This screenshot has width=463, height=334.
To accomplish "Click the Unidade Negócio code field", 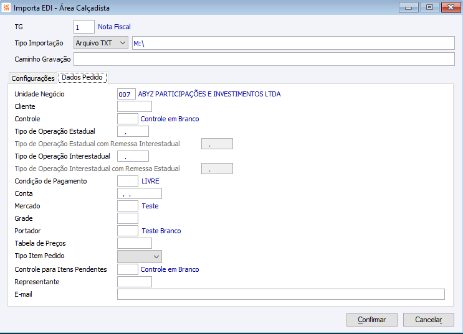I will point(126,94).
